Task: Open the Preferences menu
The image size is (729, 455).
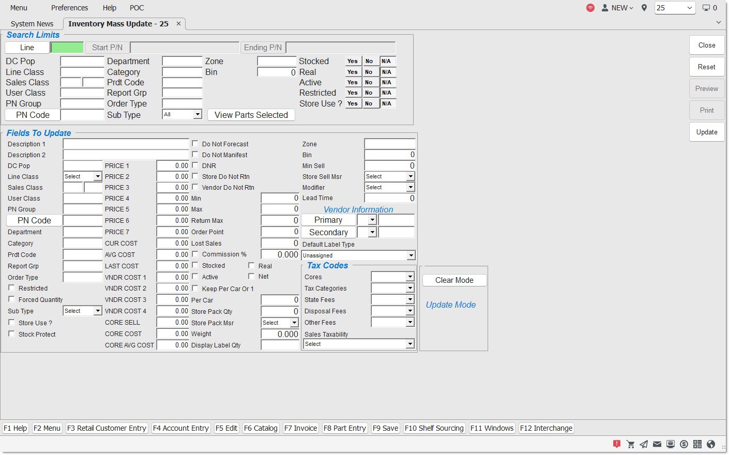Action: pos(69,8)
